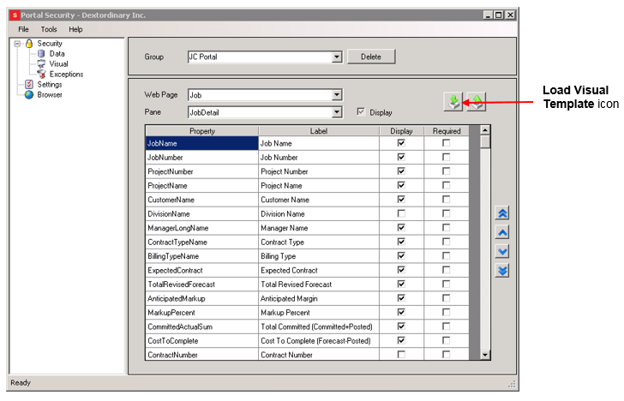
Task: Click the Delete button
Action: (x=370, y=57)
